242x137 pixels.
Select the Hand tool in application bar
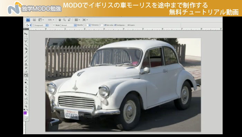pyautogui.click(x=60, y=20)
